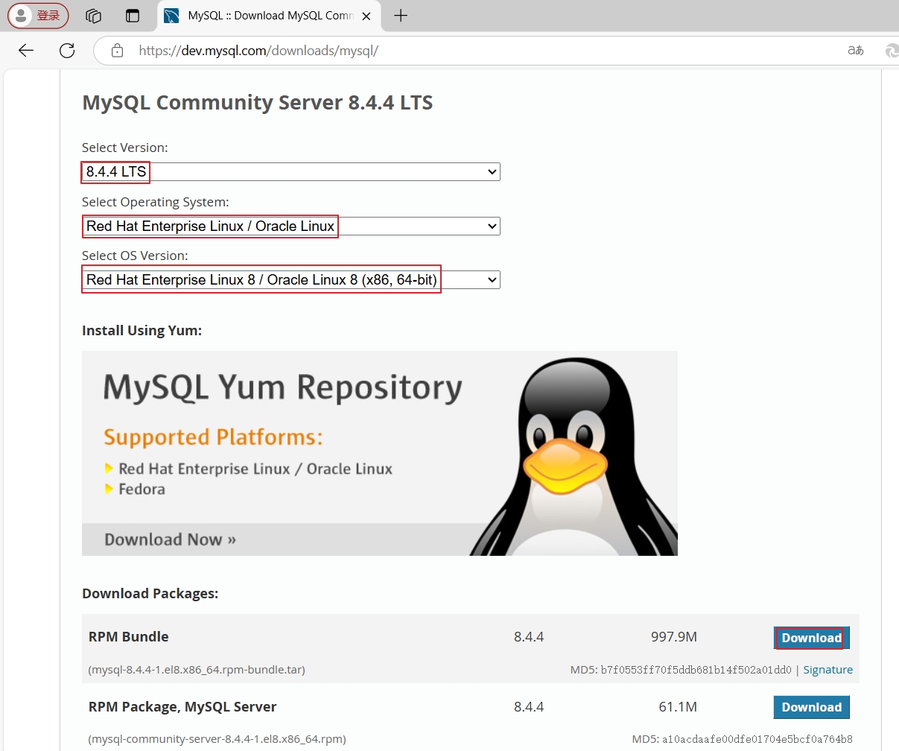Image resolution: width=899 pixels, height=751 pixels.
Task: Click the 8.4.4 version in RPM Bundle row
Action: [x=529, y=637]
